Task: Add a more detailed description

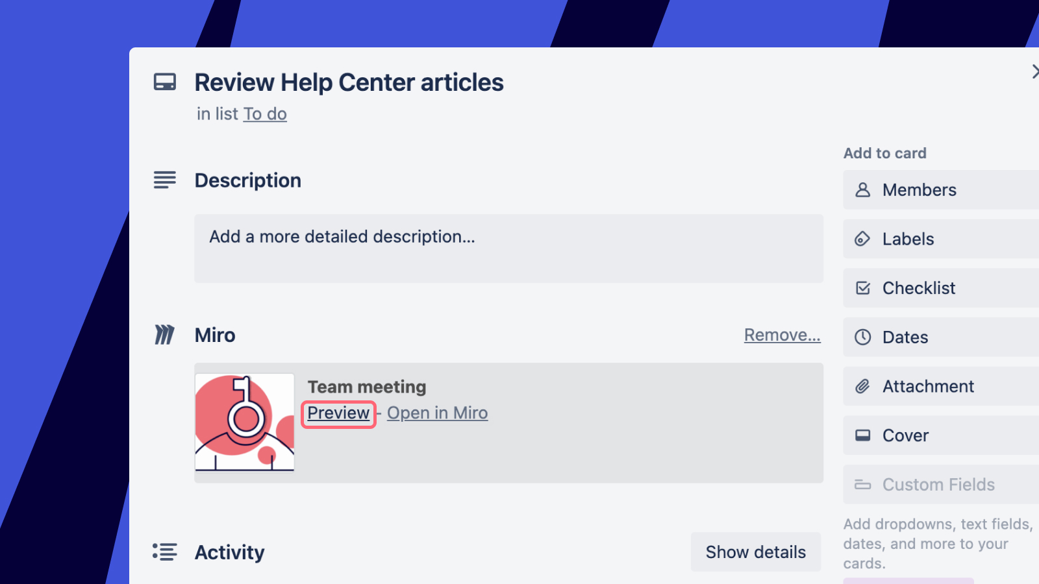Action: pos(508,248)
